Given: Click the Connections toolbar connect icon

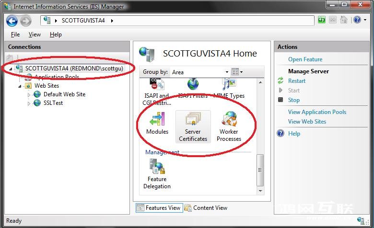Looking at the screenshot, I should tap(10, 57).
